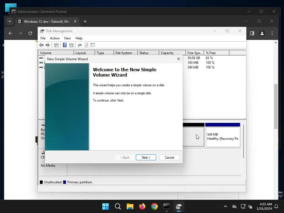Click Next to continue the wizard
284x213 pixels.
(146, 158)
